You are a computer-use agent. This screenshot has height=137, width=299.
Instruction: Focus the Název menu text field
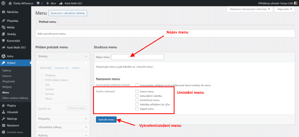(138, 57)
